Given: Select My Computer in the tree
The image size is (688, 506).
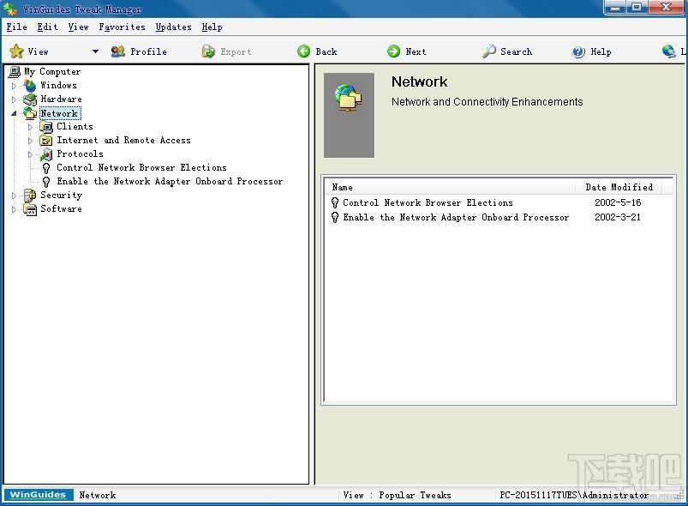Looking at the screenshot, I should click(52, 71).
